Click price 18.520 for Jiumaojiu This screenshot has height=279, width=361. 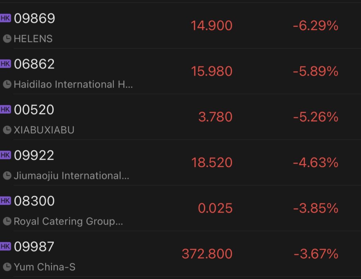(x=212, y=163)
